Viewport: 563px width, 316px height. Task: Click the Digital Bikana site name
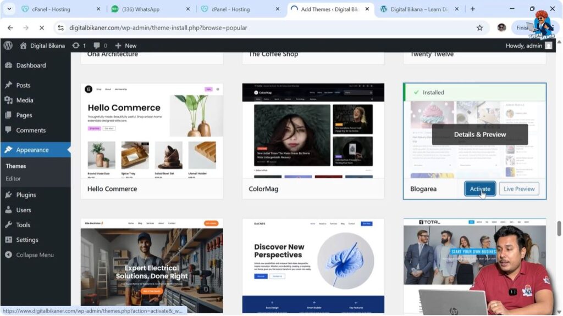pos(47,46)
